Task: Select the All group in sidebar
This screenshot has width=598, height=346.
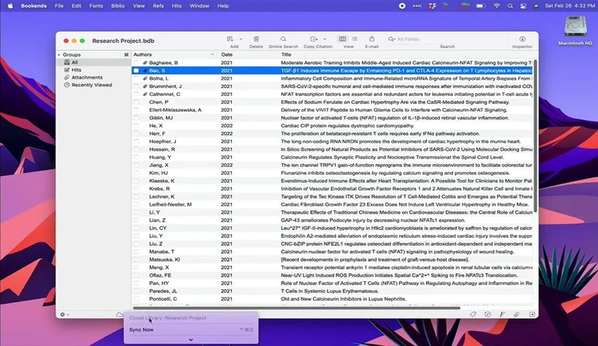Action: click(x=94, y=62)
